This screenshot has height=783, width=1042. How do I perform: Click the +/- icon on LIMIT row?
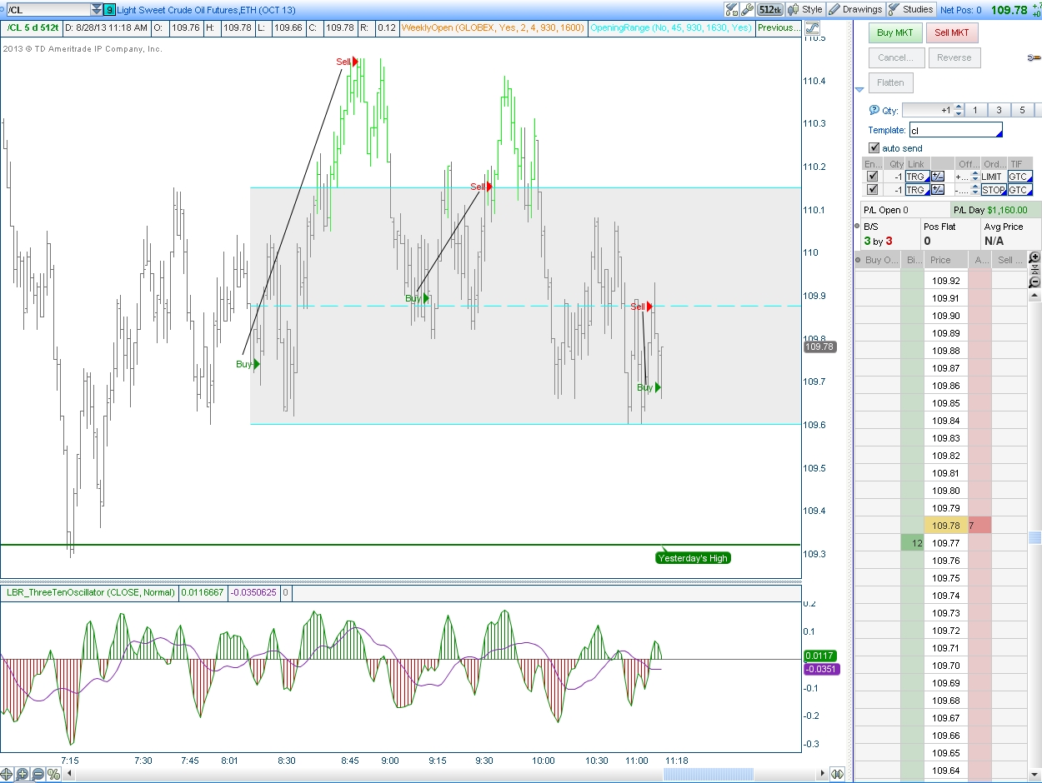click(x=938, y=177)
